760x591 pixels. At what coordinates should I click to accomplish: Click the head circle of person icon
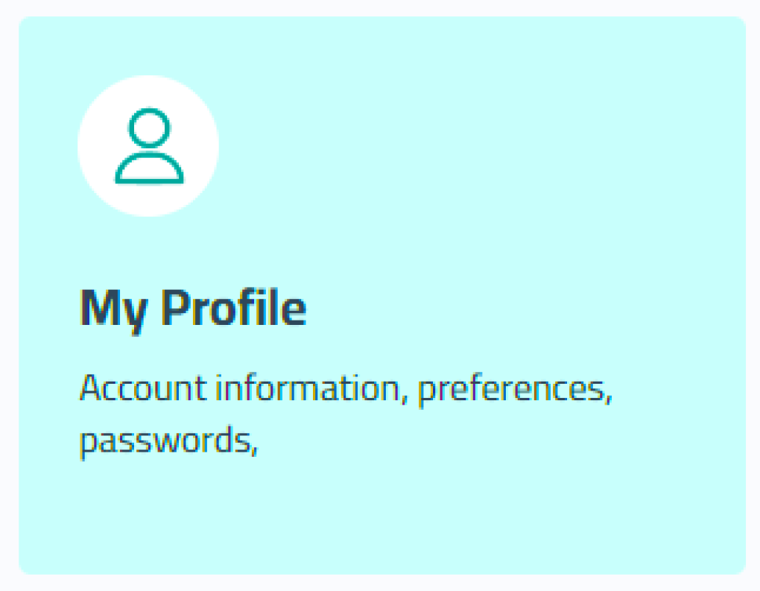149,130
